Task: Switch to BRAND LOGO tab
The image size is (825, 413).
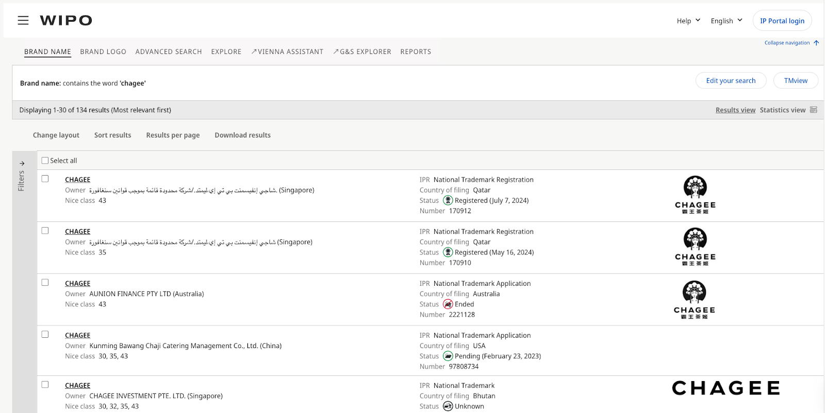Action: tap(103, 51)
